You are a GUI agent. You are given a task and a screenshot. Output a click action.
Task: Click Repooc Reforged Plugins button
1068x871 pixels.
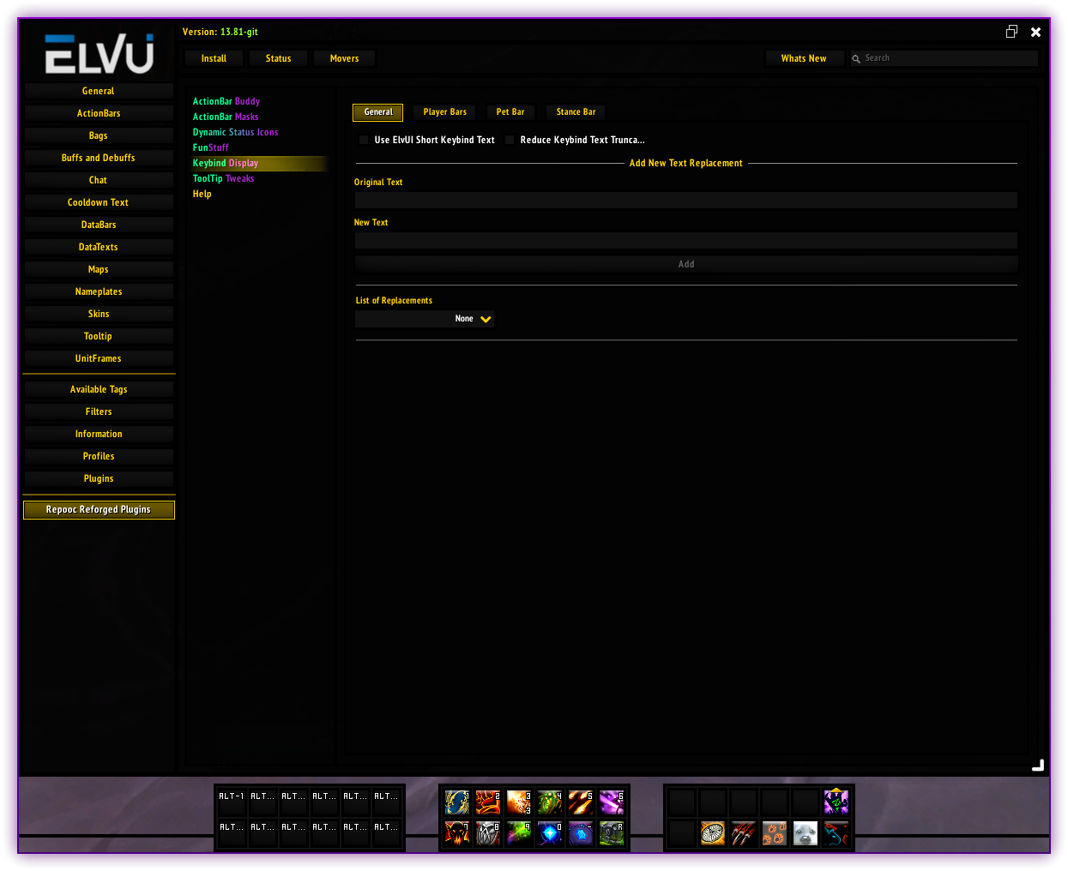[x=99, y=510]
